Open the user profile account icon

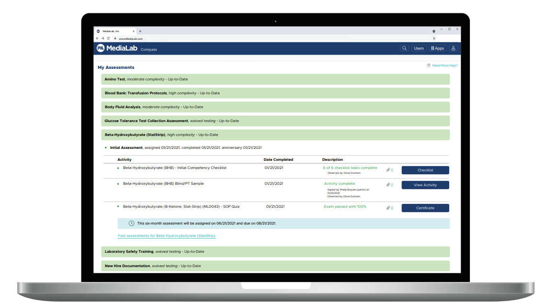[453, 48]
